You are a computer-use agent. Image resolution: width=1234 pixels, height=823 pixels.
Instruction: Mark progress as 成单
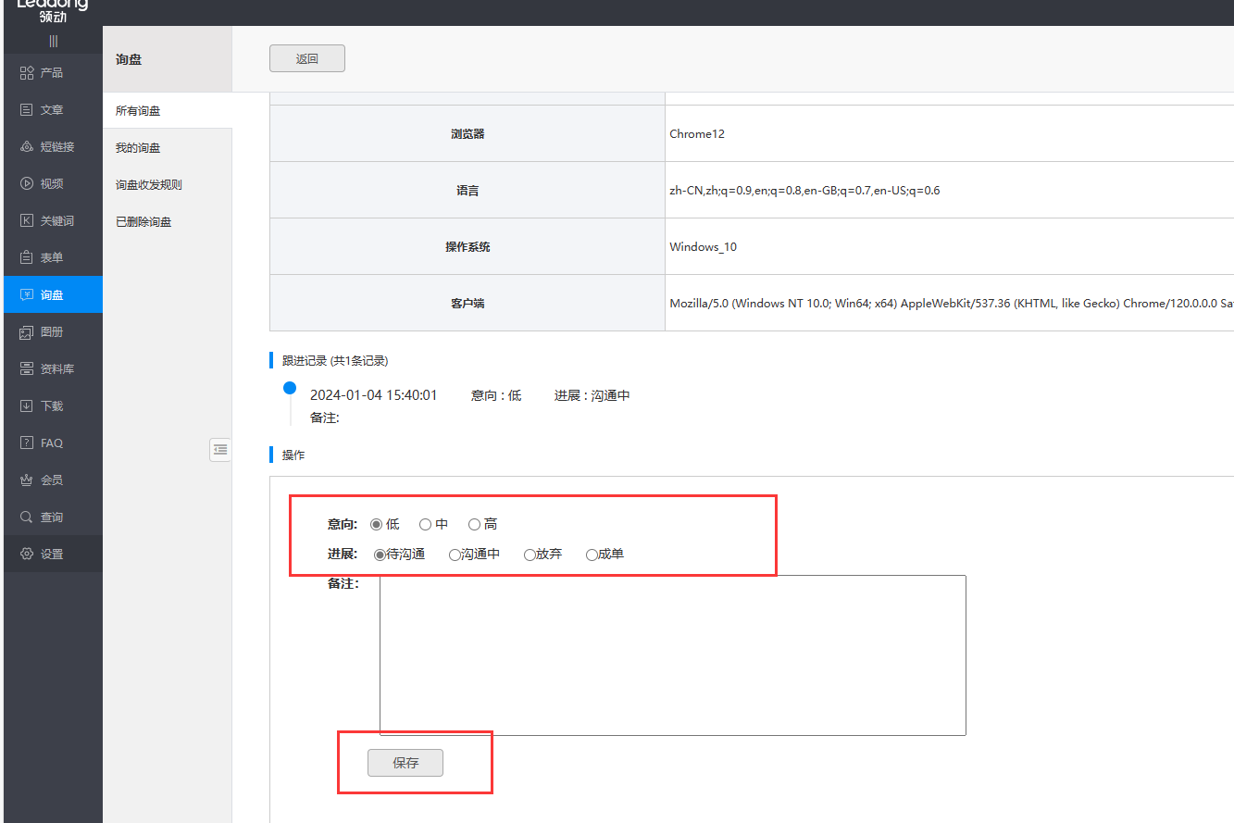[x=592, y=555]
